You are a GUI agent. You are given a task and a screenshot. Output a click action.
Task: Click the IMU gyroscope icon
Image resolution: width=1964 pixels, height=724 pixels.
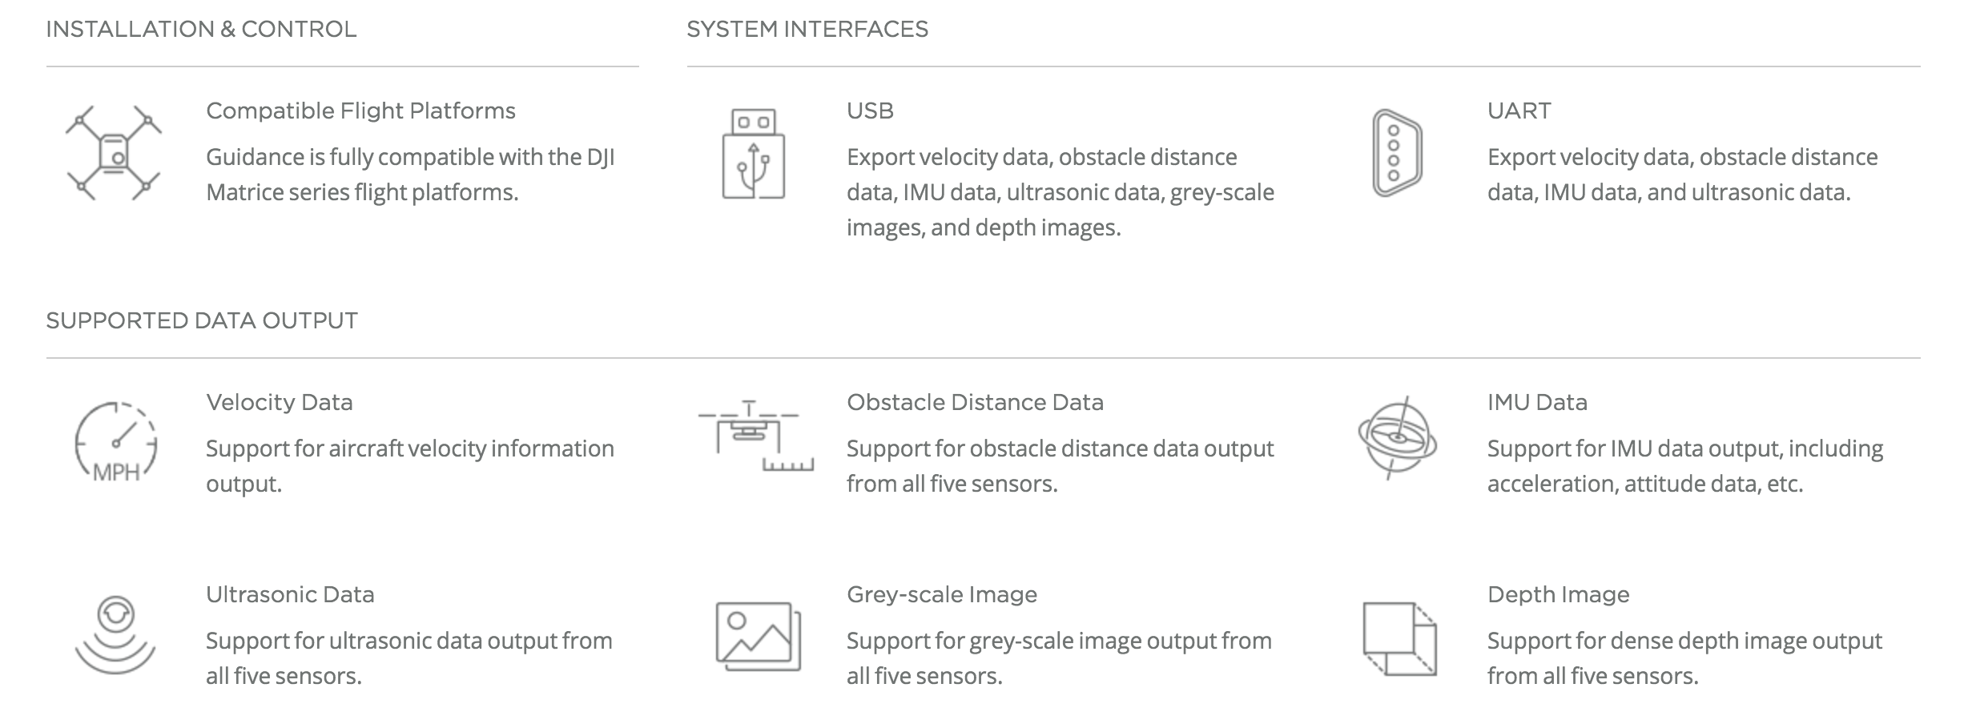(x=1398, y=438)
